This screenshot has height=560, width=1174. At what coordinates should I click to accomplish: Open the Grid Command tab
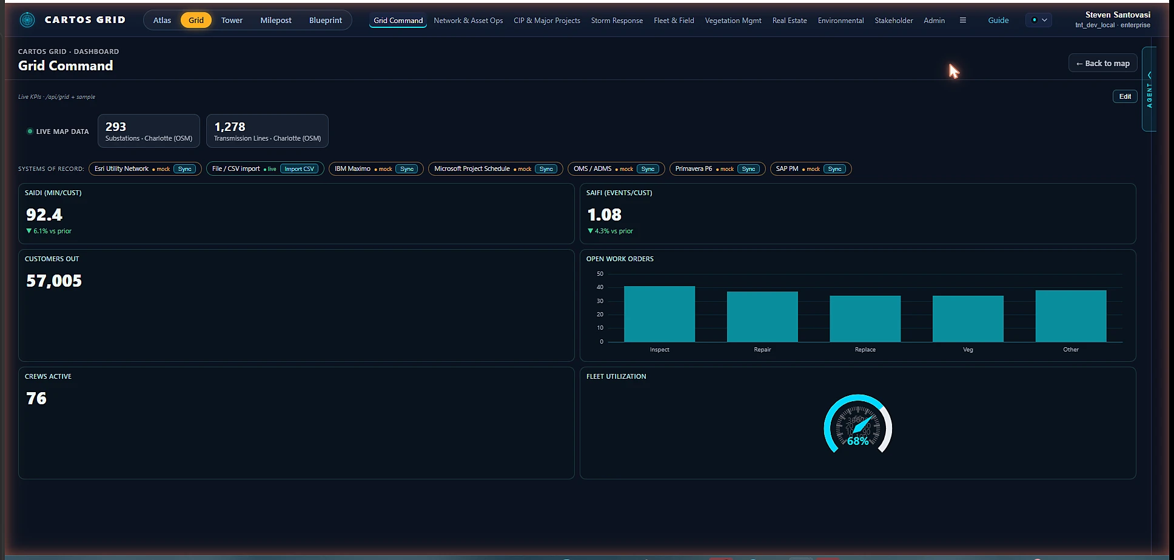pos(398,21)
